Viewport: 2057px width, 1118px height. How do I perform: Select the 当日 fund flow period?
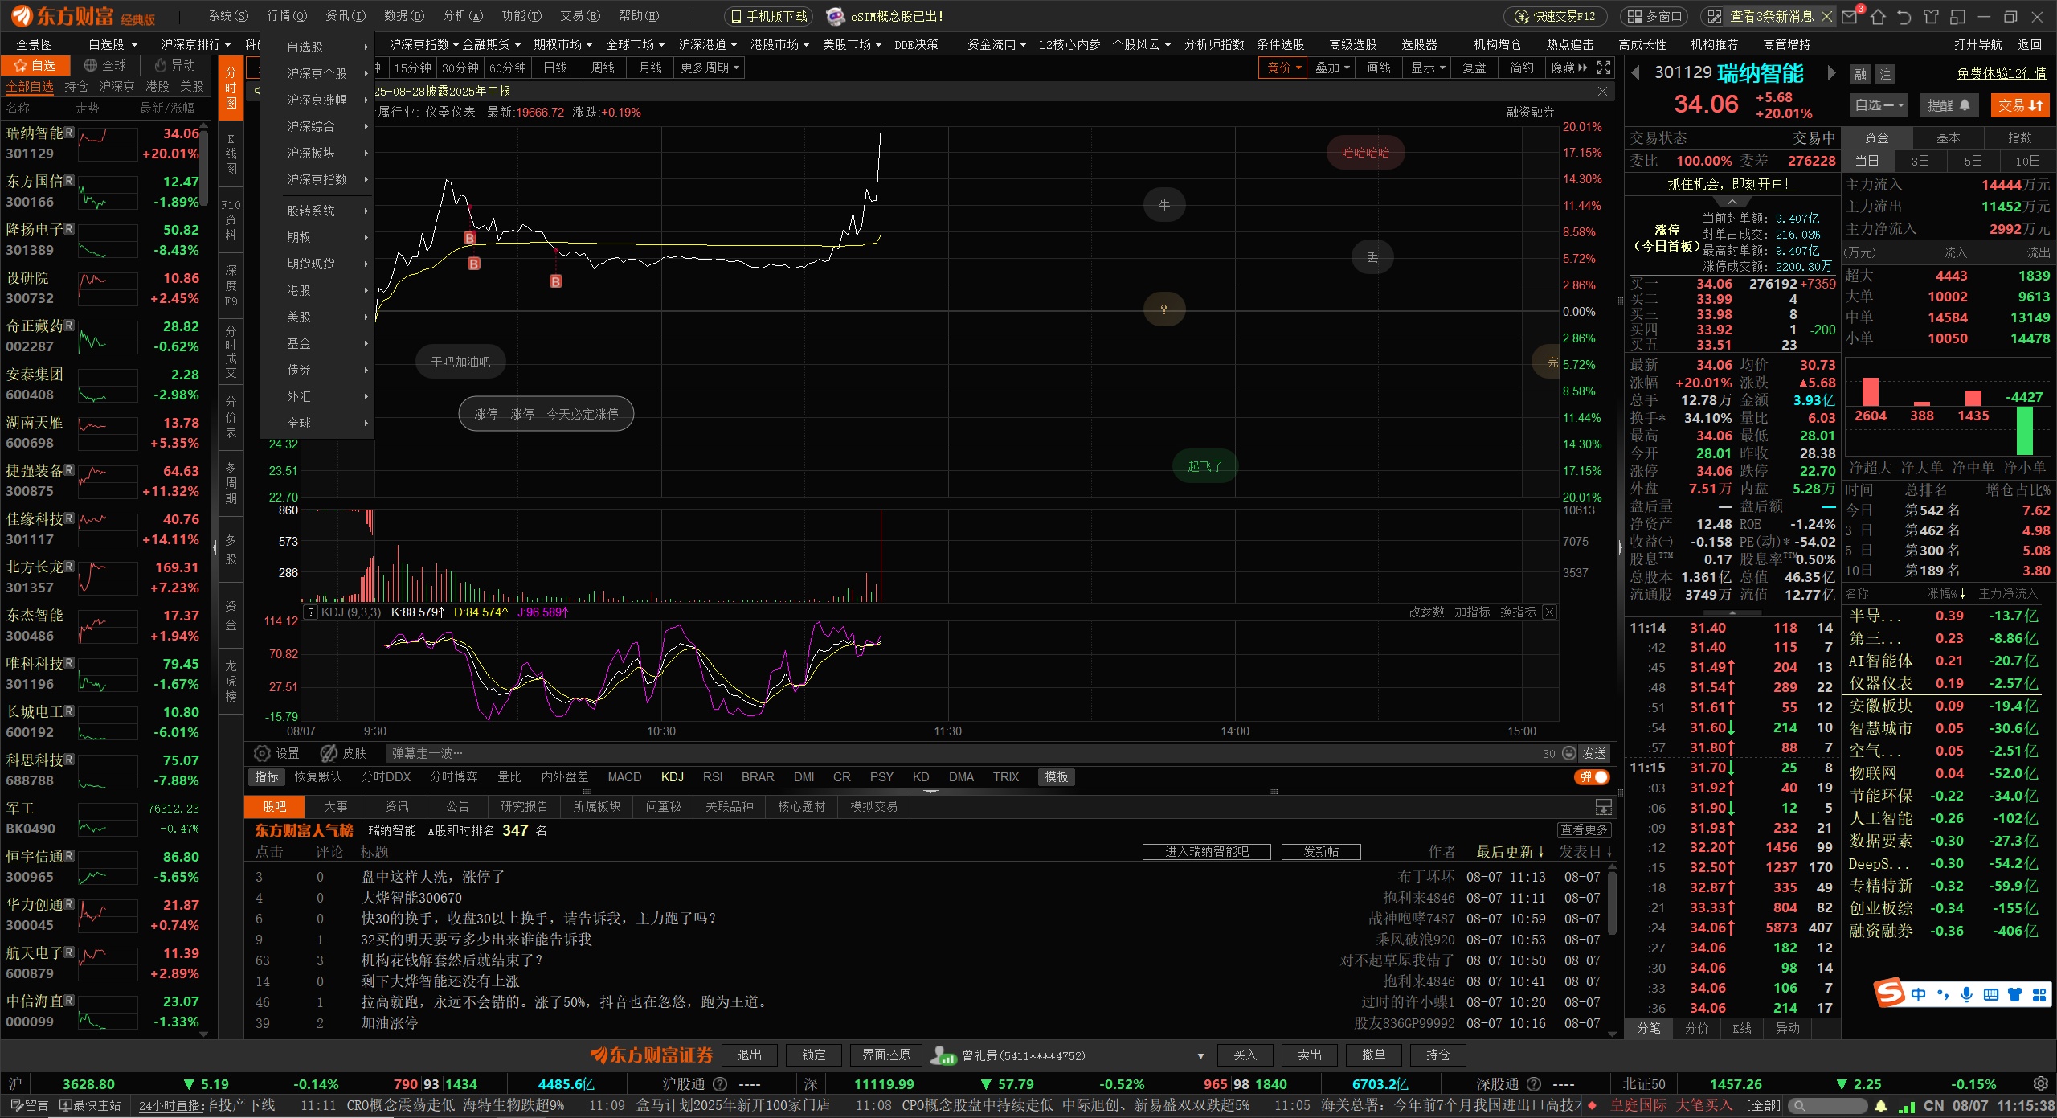tap(1867, 161)
